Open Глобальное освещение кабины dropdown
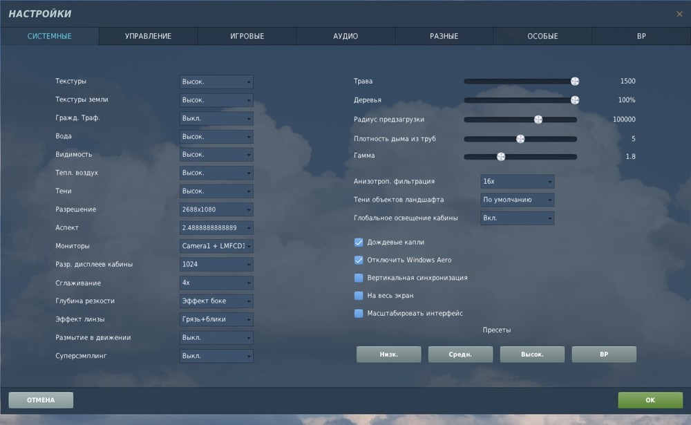Viewport: 691px width, 425px height. 518,218
